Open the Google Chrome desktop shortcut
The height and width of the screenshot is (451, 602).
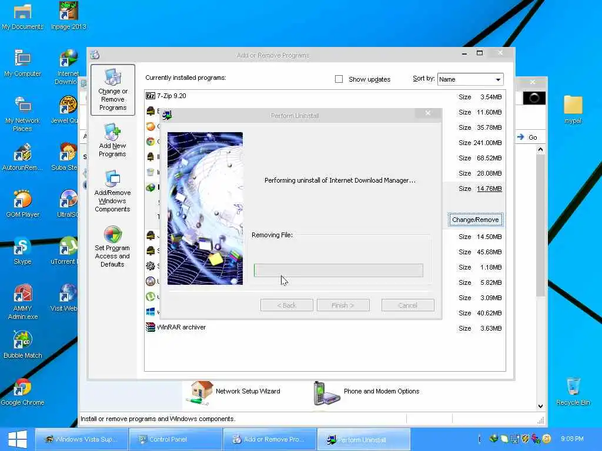[22, 392]
